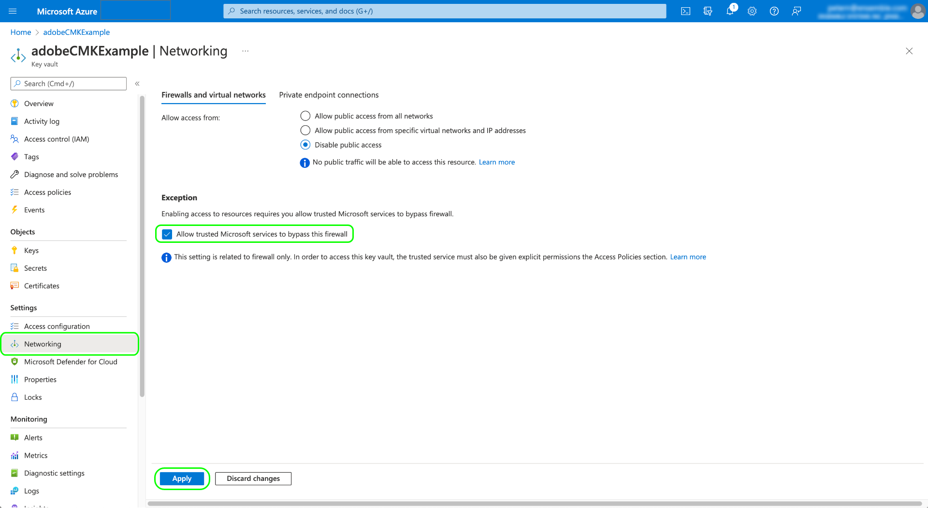Open the Directories and subscriptions filter icon
The width and height of the screenshot is (928, 508).
pyautogui.click(x=708, y=11)
